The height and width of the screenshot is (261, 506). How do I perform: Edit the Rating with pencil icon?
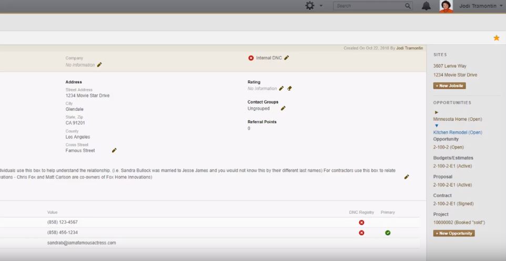pyautogui.click(x=281, y=89)
